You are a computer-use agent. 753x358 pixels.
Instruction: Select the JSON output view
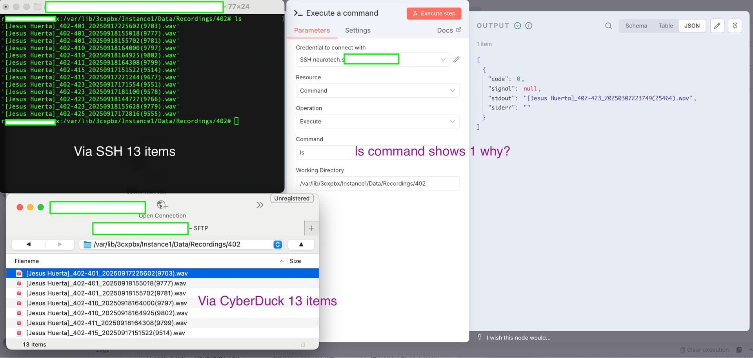click(x=692, y=26)
